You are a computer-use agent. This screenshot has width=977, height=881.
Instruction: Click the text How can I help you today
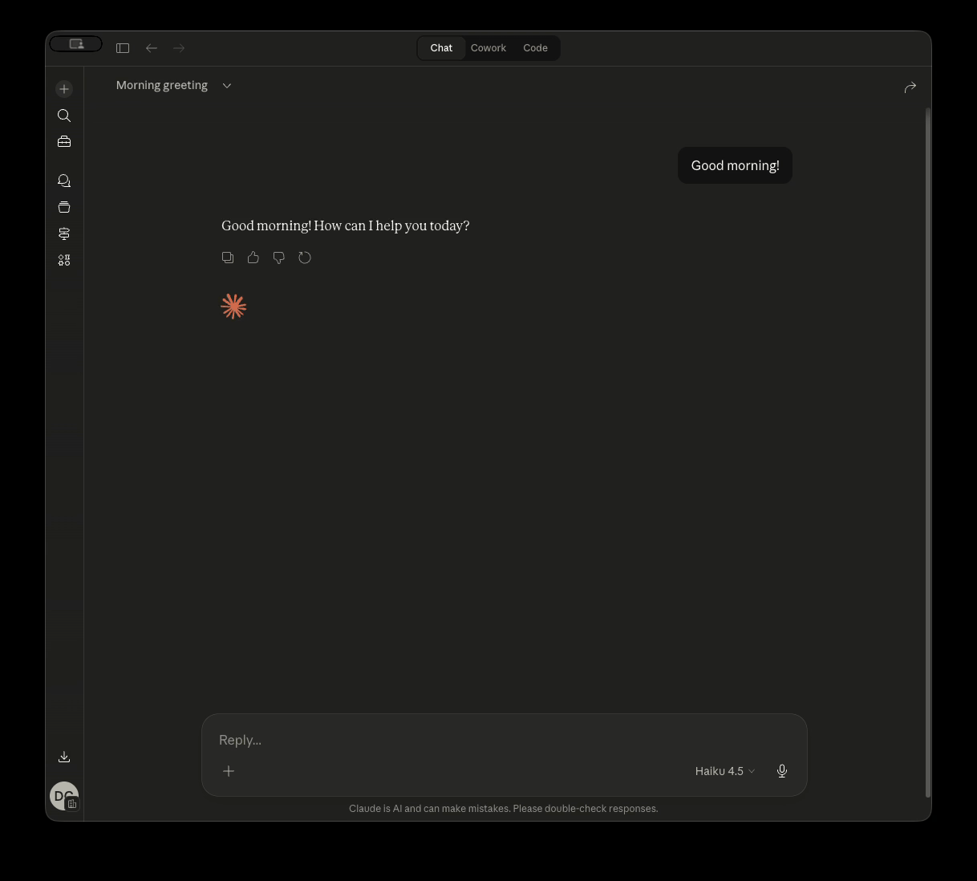coord(391,225)
